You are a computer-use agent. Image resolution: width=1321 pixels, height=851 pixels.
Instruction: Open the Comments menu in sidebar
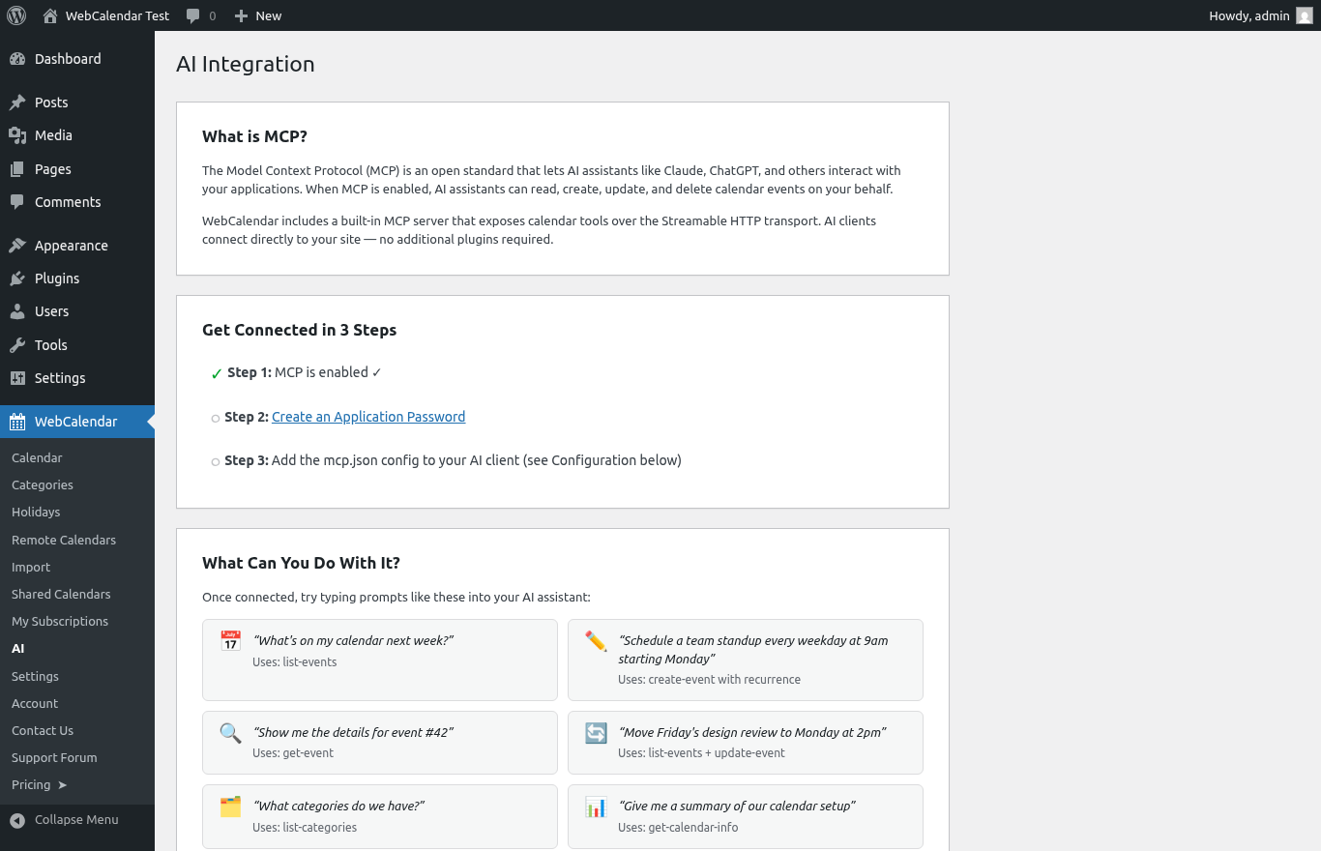[x=77, y=202]
